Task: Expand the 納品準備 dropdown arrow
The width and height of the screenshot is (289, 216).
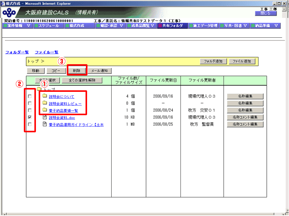Action: point(276,26)
